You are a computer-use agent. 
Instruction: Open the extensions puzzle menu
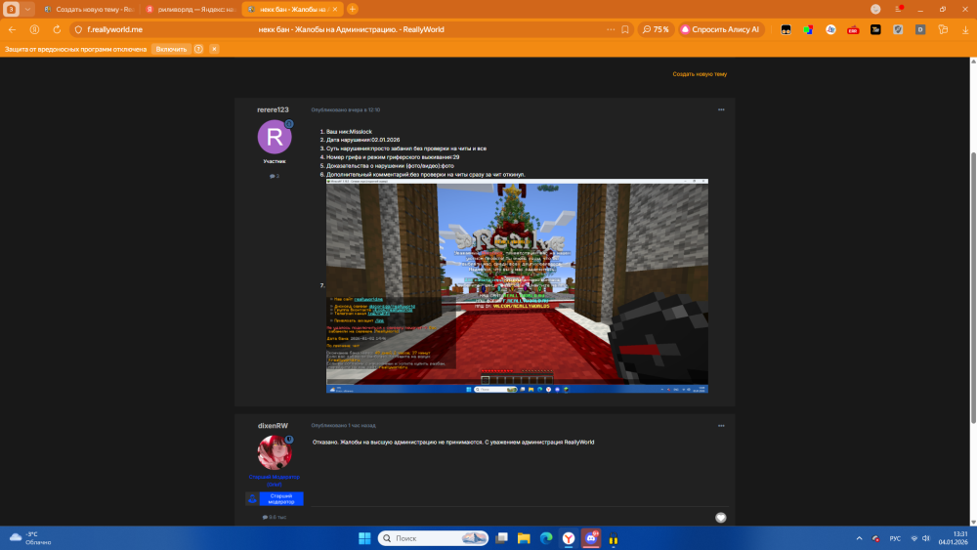[943, 29]
